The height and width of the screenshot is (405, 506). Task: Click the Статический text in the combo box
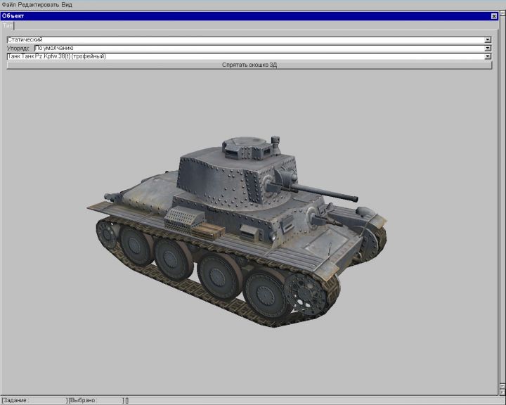point(25,40)
